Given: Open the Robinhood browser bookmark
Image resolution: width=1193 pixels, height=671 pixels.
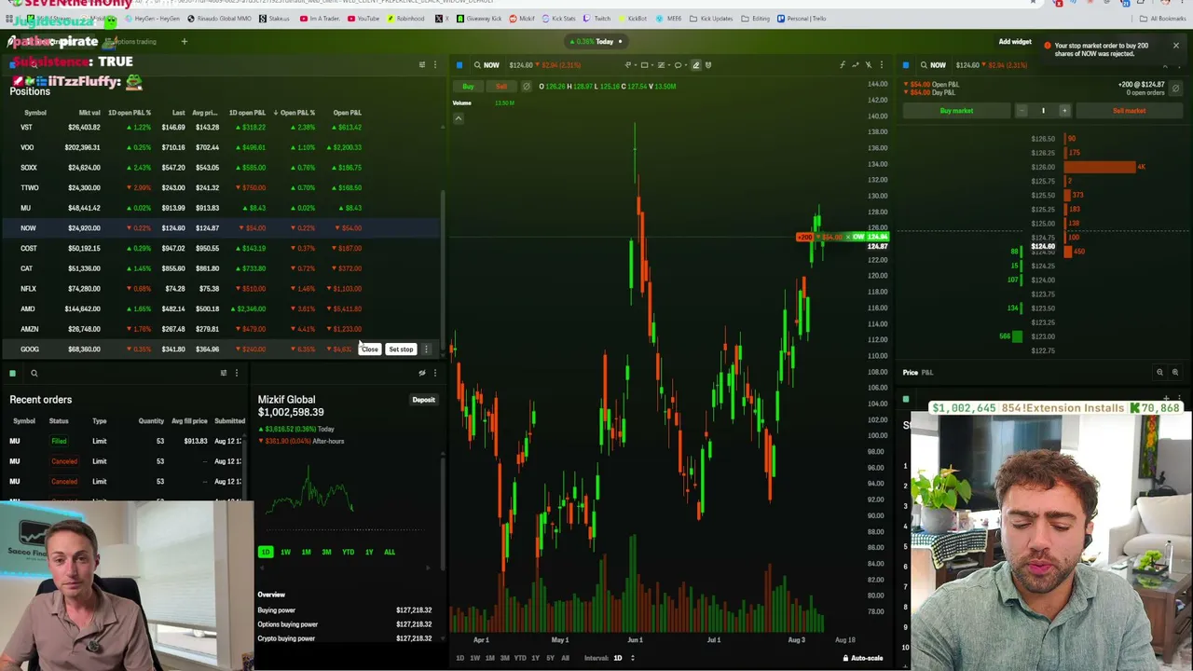Looking at the screenshot, I should (x=405, y=19).
